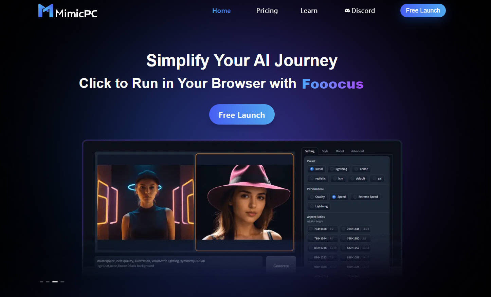The image size is (491, 297).
Task: Open the Learn menu item
Action: (x=309, y=11)
